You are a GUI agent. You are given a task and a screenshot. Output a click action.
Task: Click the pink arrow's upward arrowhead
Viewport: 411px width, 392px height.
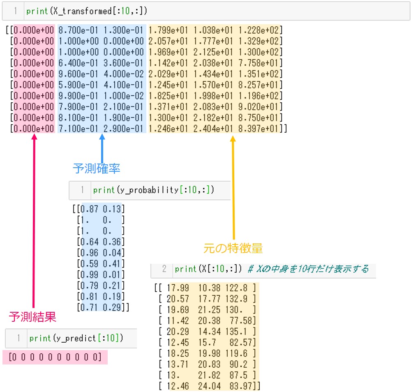[34, 137]
